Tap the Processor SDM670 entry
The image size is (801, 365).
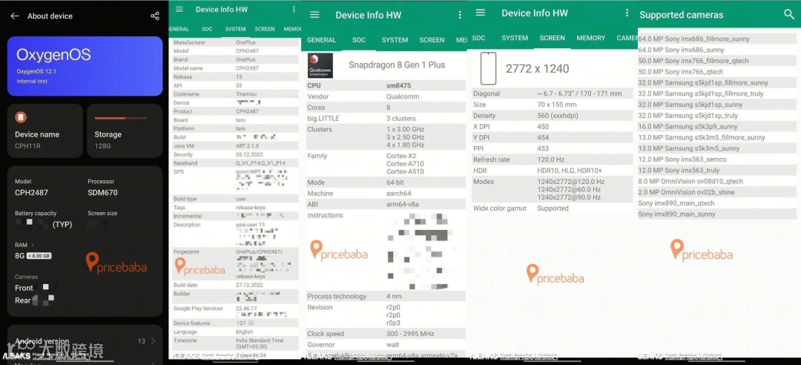click(x=102, y=188)
